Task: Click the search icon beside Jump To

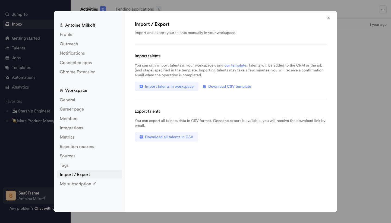Action: [x=7, y=14]
